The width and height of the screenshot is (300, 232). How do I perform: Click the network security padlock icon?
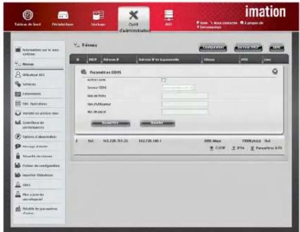(18, 156)
